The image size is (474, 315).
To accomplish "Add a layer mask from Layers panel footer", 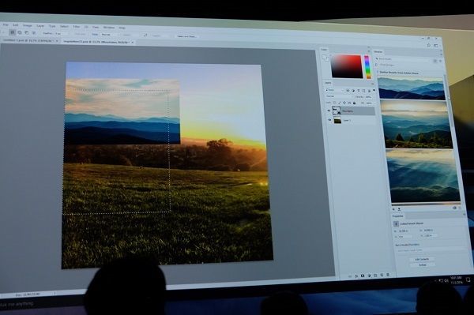I will coord(363,276).
